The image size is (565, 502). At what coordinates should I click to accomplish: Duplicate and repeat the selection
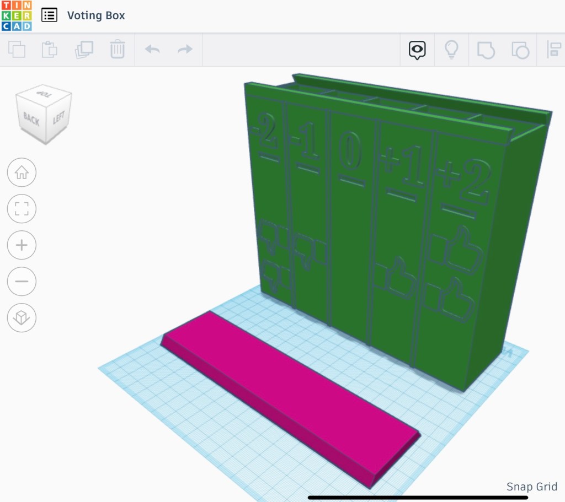coord(84,50)
